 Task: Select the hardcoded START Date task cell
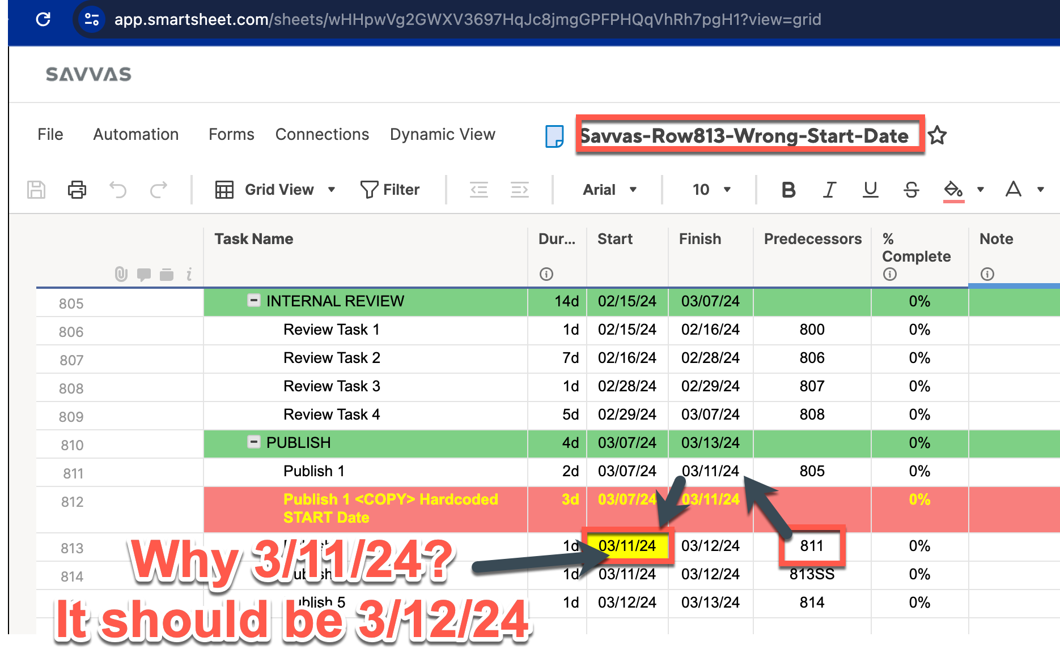tap(366, 509)
